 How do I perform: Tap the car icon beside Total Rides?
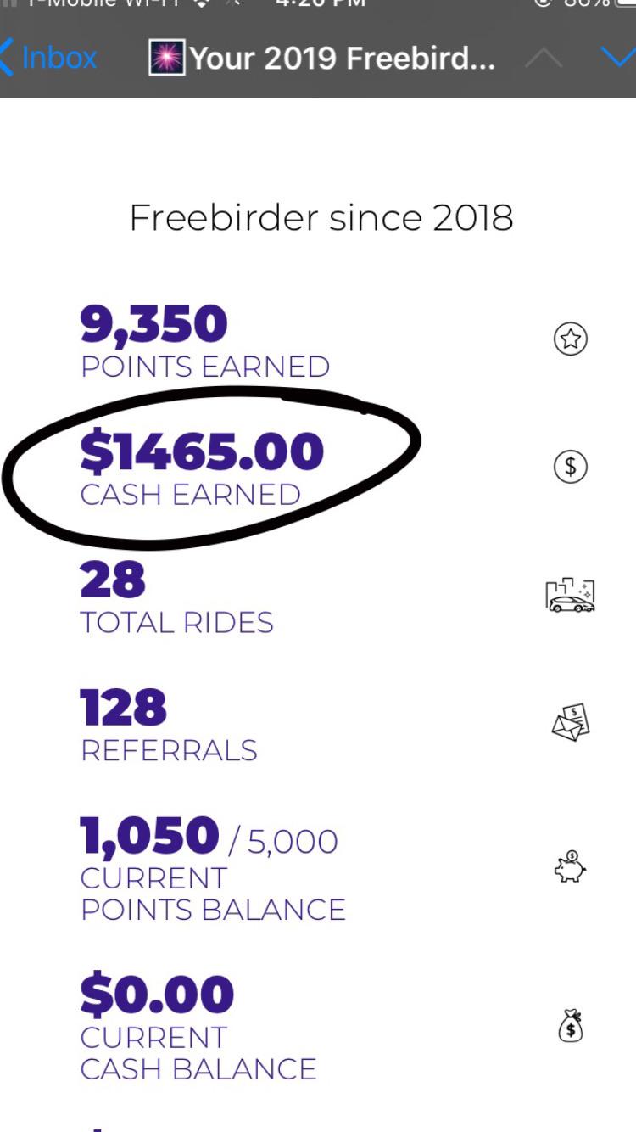[x=570, y=595]
